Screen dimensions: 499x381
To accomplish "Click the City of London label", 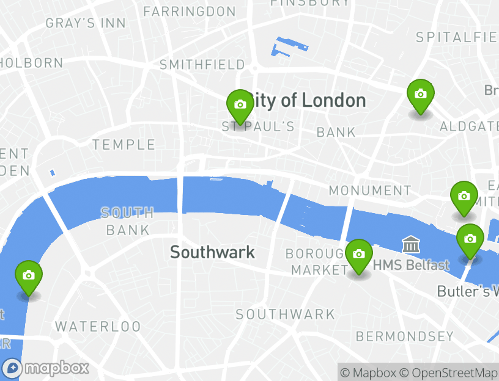I will coord(306,100).
